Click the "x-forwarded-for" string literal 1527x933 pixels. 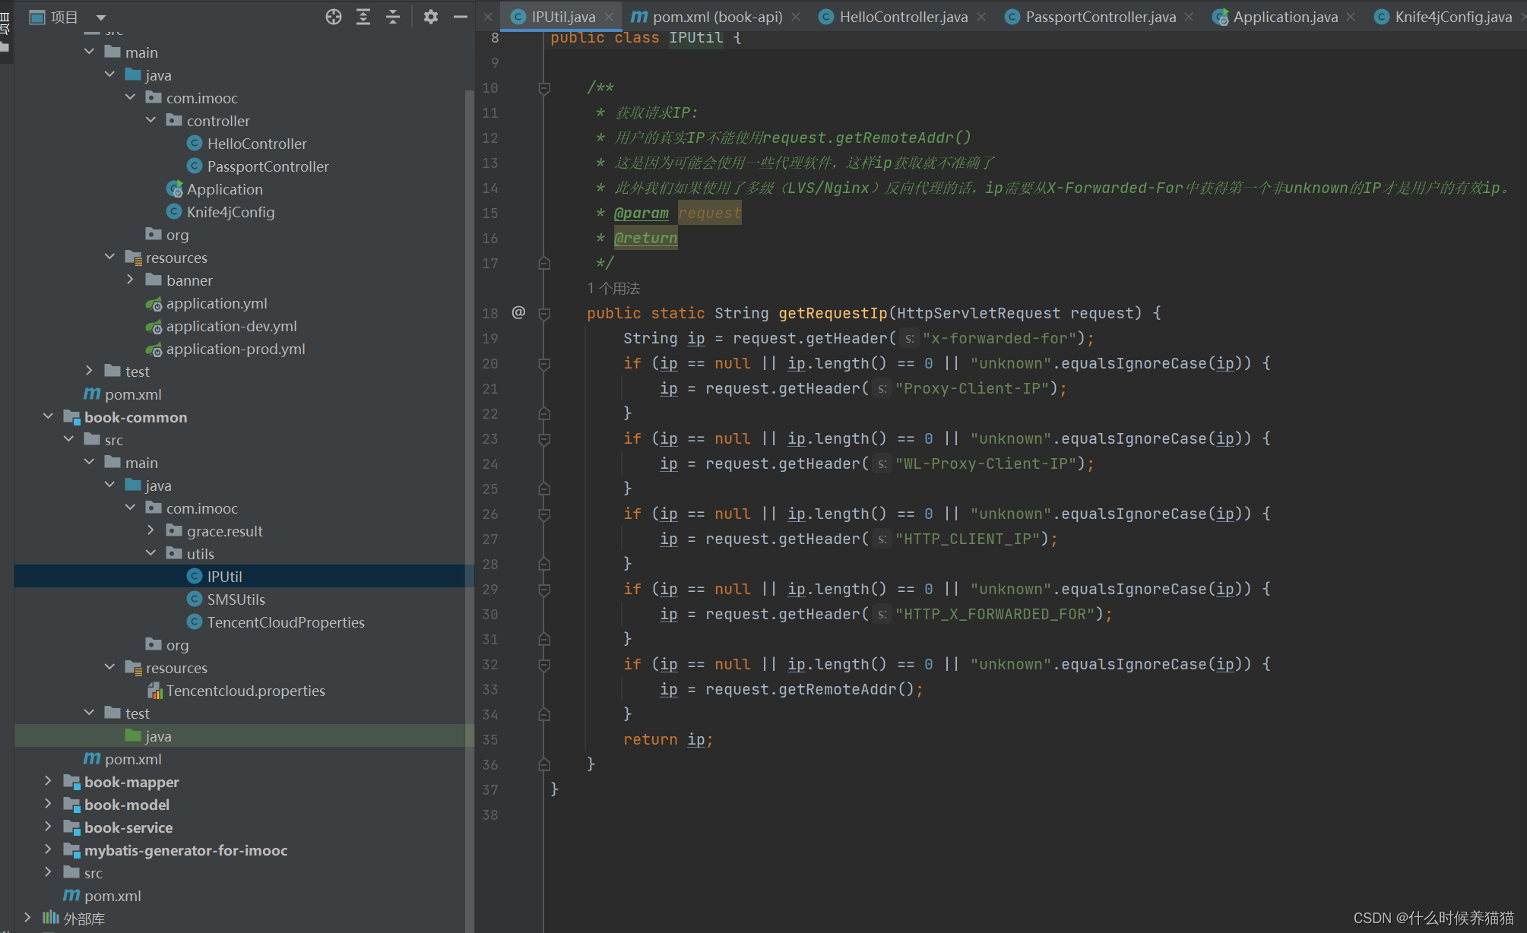tap(1000, 338)
